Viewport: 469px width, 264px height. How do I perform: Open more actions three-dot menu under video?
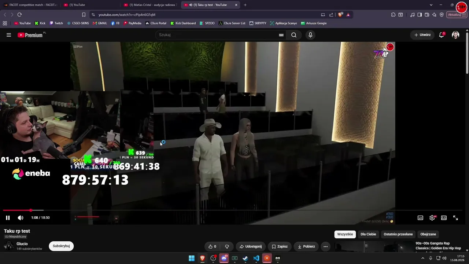pyautogui.click(x=325, y=246)
